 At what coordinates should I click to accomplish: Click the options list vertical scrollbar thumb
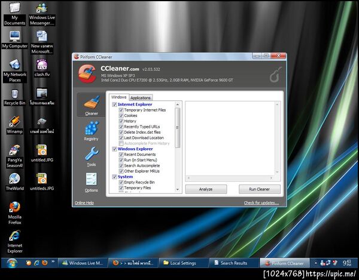pos(178,128)
